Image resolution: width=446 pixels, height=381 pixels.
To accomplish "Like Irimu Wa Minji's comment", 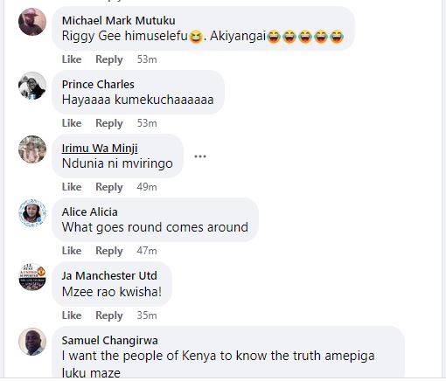I will [72, 187].
